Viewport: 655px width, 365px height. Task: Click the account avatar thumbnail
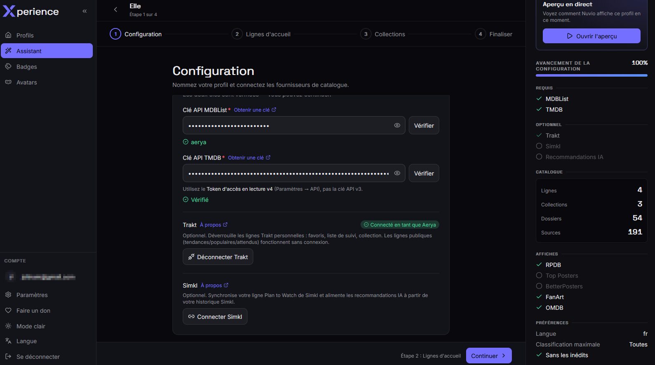(11, 277)
